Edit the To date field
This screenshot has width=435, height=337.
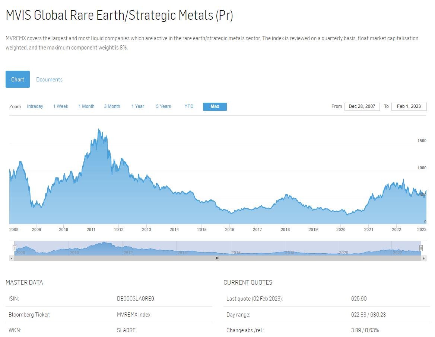pyautogui.click(x=409, y=106)
